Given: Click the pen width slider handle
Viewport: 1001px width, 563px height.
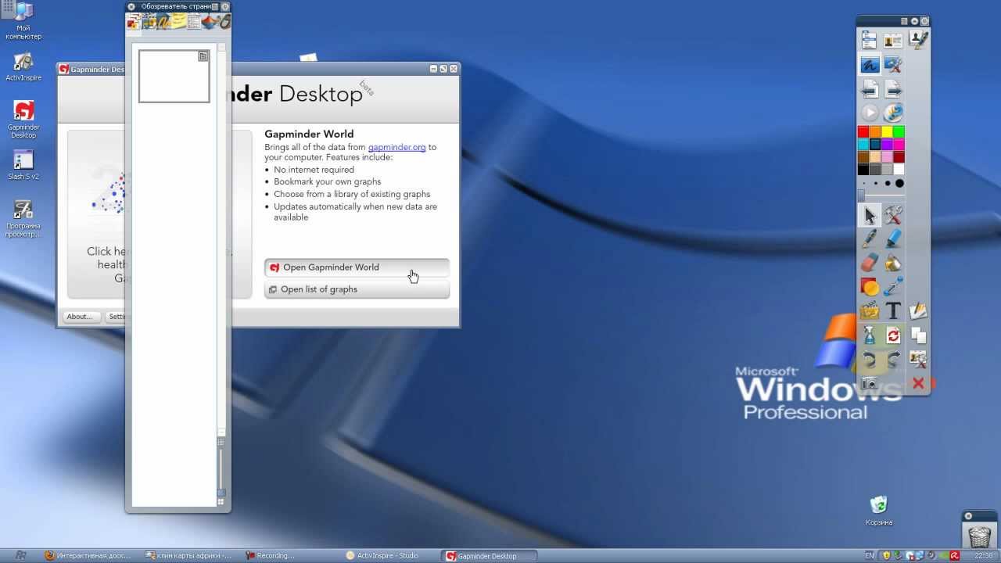Looking at the screenshot, I should (x=862, y=195).
